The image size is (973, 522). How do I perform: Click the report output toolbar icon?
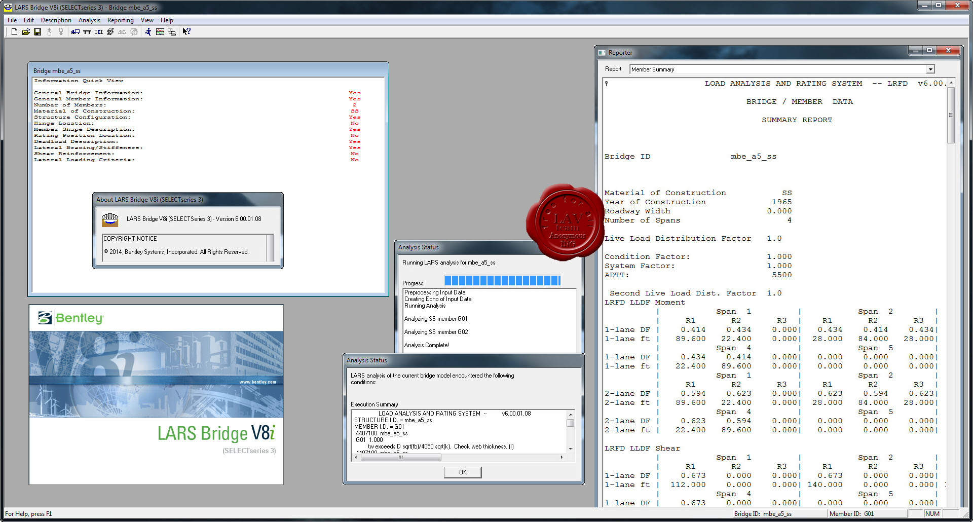point(172,32)
